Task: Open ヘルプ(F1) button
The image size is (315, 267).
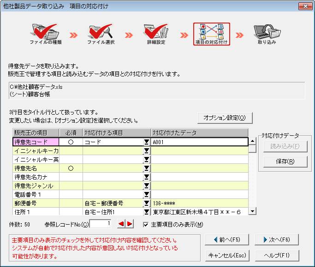Action: click(x=277, y=255)
